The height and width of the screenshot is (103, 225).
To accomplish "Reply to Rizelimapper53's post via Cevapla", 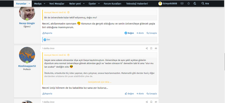I will point(151,94).
